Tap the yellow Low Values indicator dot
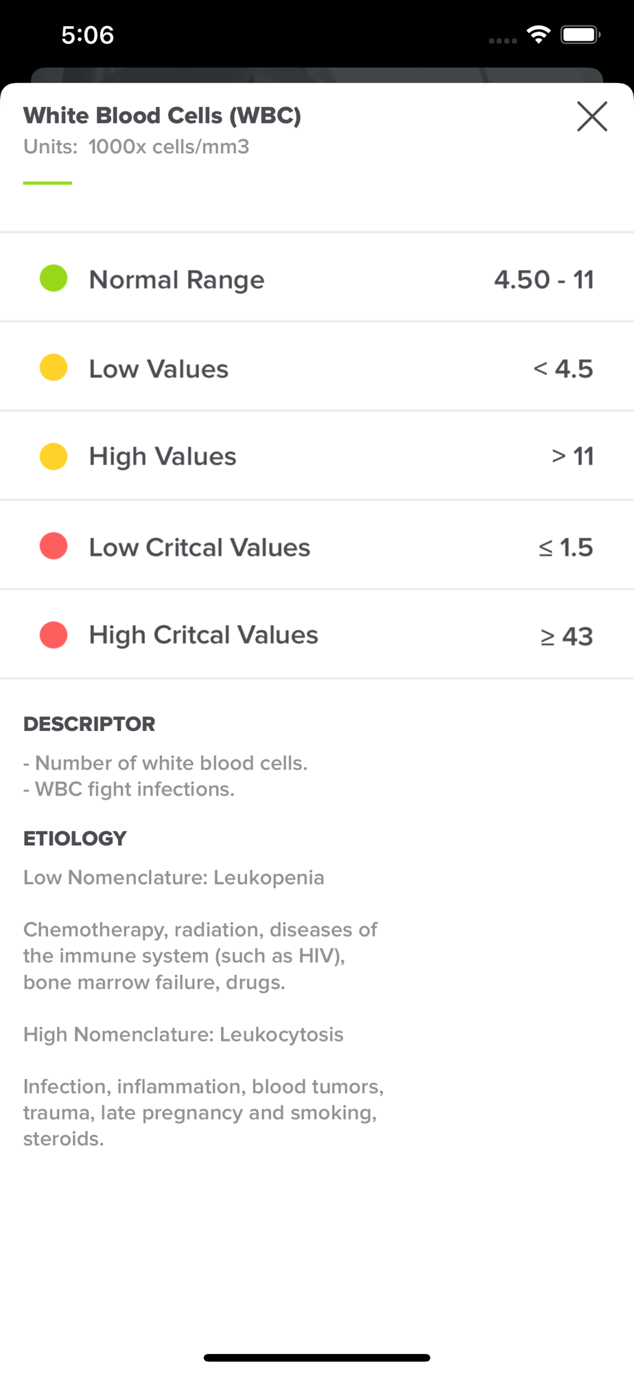 [x=54, y=368]
